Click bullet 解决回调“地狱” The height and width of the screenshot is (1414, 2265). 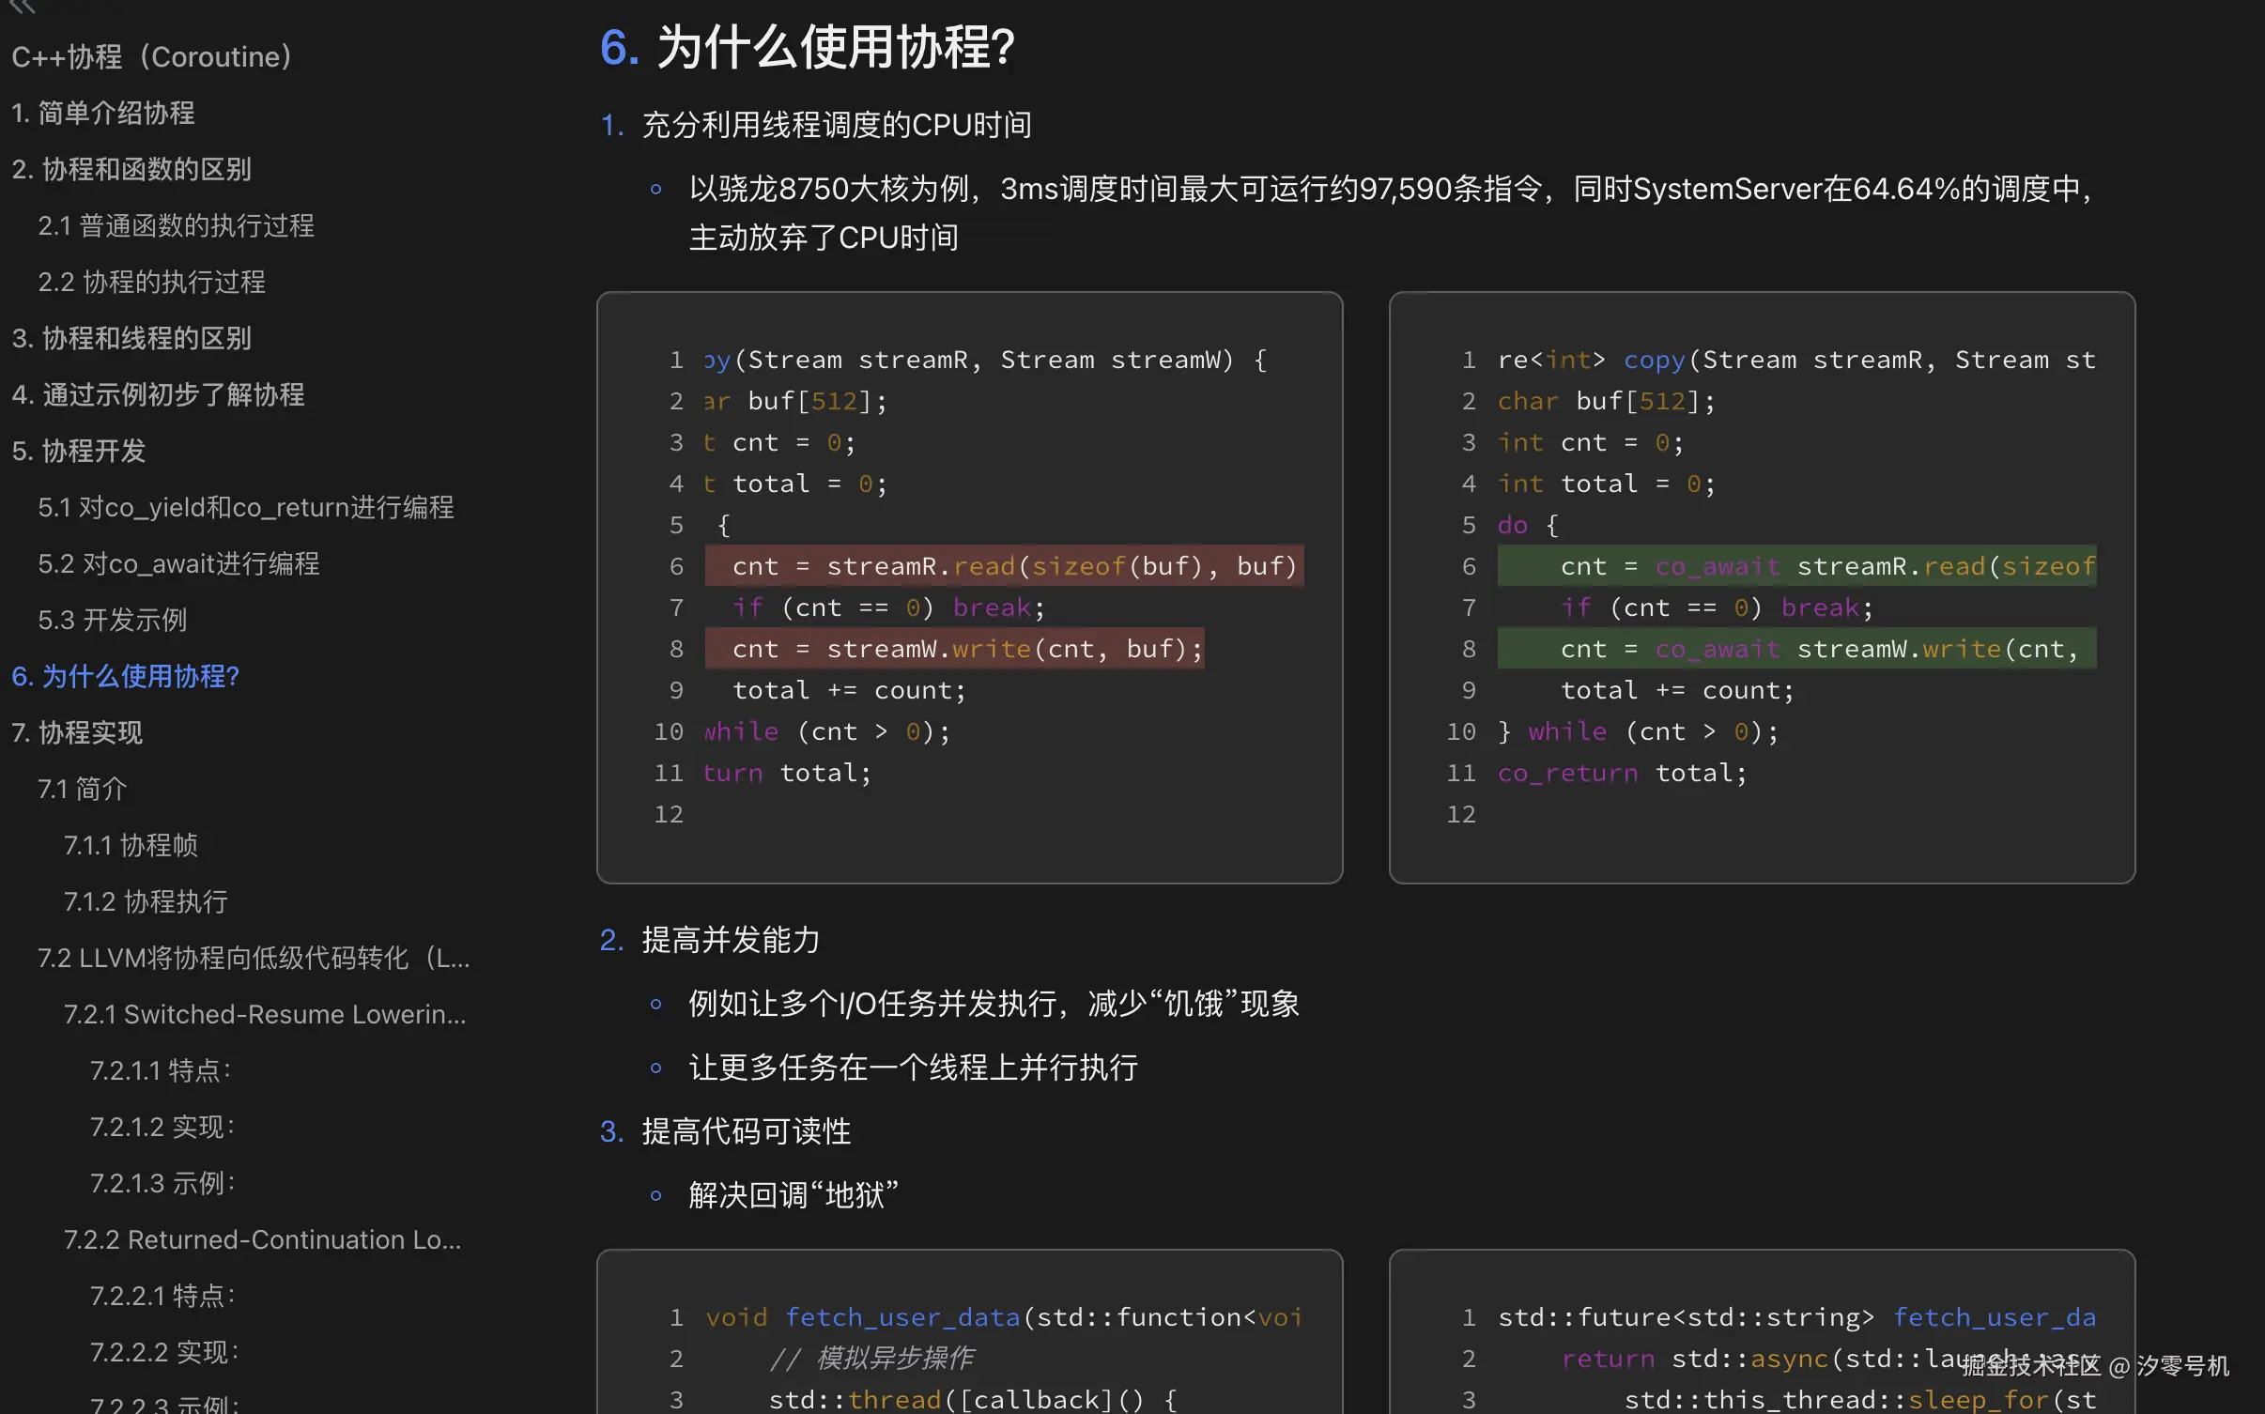[x=794, y=1195]
